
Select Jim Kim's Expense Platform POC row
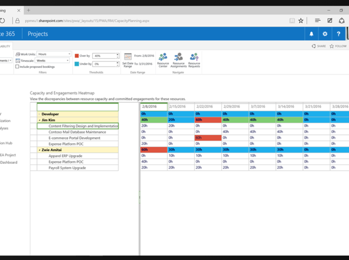(78, 144)
